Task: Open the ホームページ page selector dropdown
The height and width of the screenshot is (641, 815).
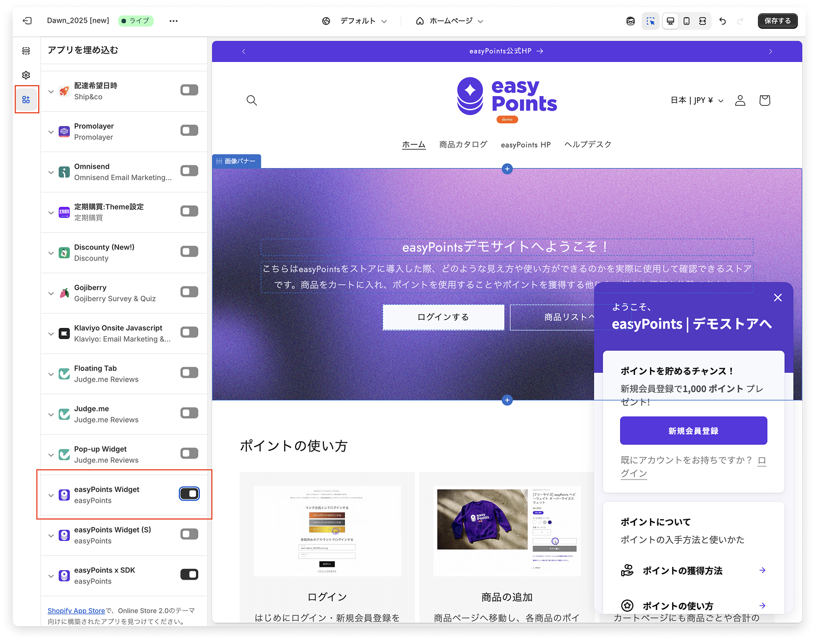Action: [x=450, y=21]
